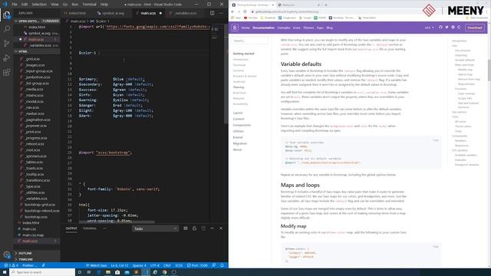Open the File Explorer taskbar icon
This screenshot has width=491, height=276.
[x=108, y=272]
